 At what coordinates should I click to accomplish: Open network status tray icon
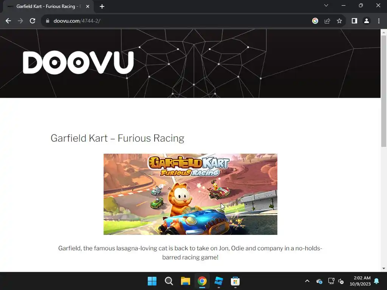point(331,281)
